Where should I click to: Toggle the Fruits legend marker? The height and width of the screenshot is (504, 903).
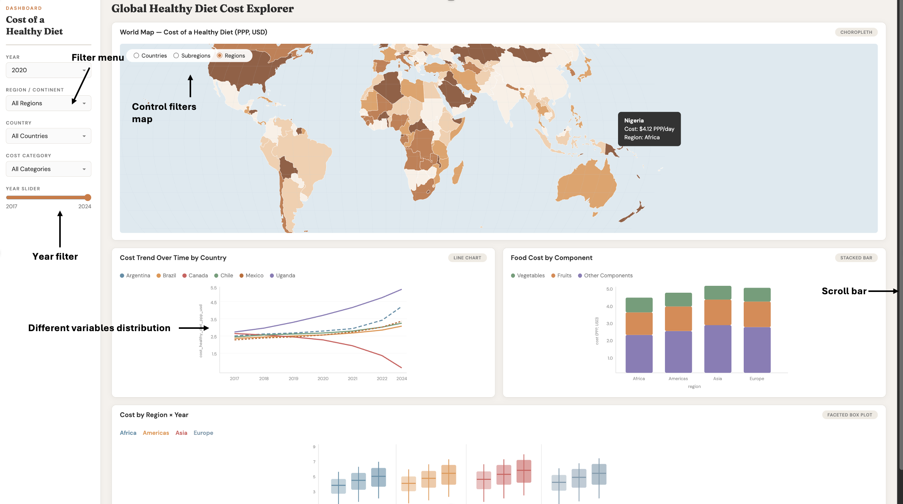[553, 276]
